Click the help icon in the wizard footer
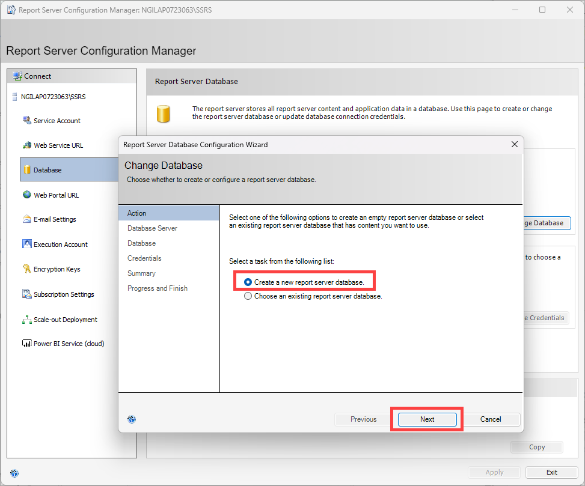This screenshot has height=486, width=585. 132,419
